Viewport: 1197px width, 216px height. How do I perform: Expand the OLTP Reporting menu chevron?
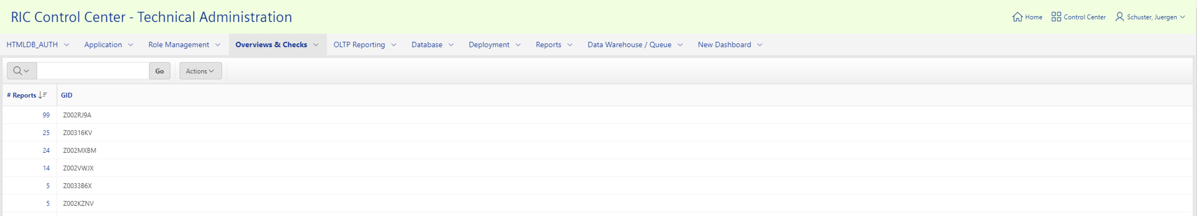394,45
